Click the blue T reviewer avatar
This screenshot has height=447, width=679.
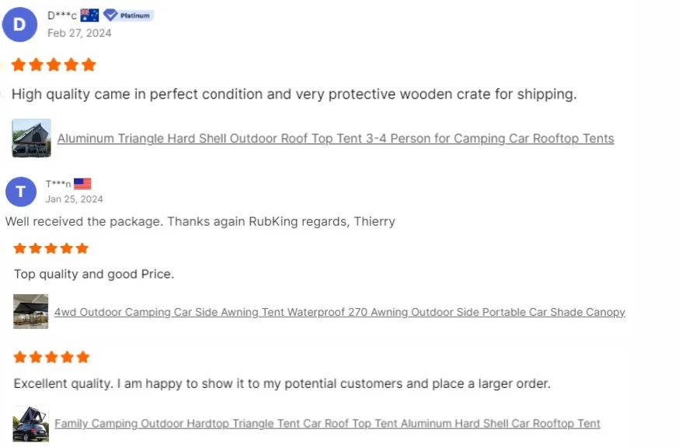point(21,192)
